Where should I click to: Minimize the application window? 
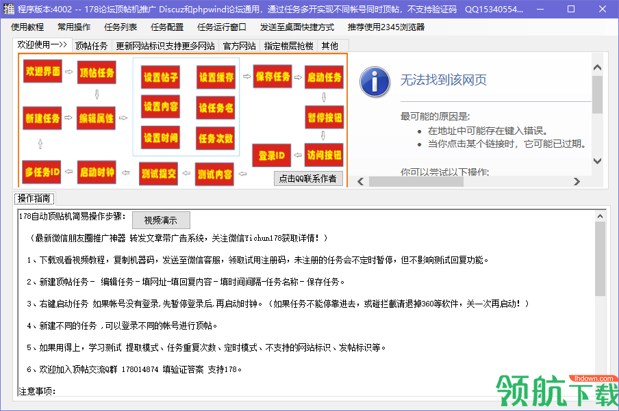540,9
